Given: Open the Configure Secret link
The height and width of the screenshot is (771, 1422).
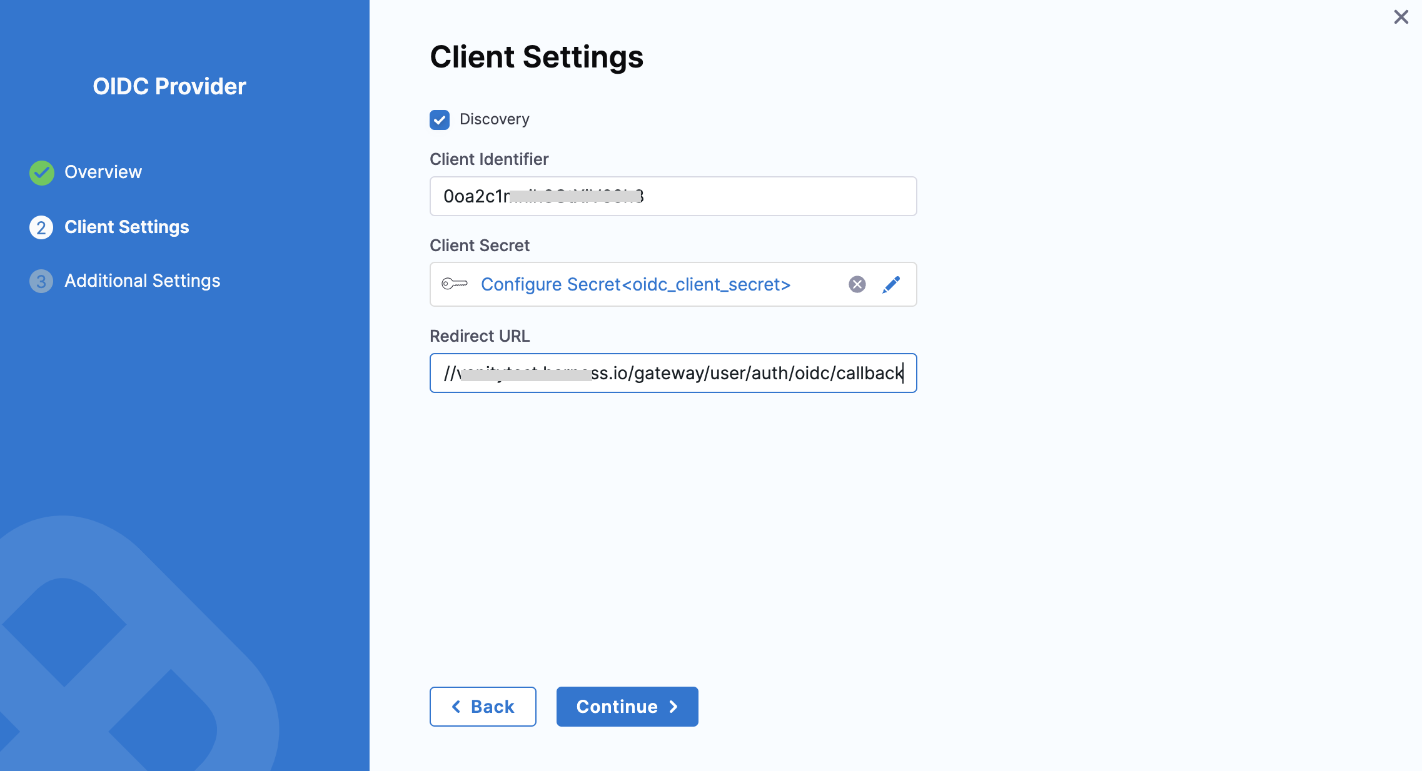Looking at the screenshot, I should [635, 284].
